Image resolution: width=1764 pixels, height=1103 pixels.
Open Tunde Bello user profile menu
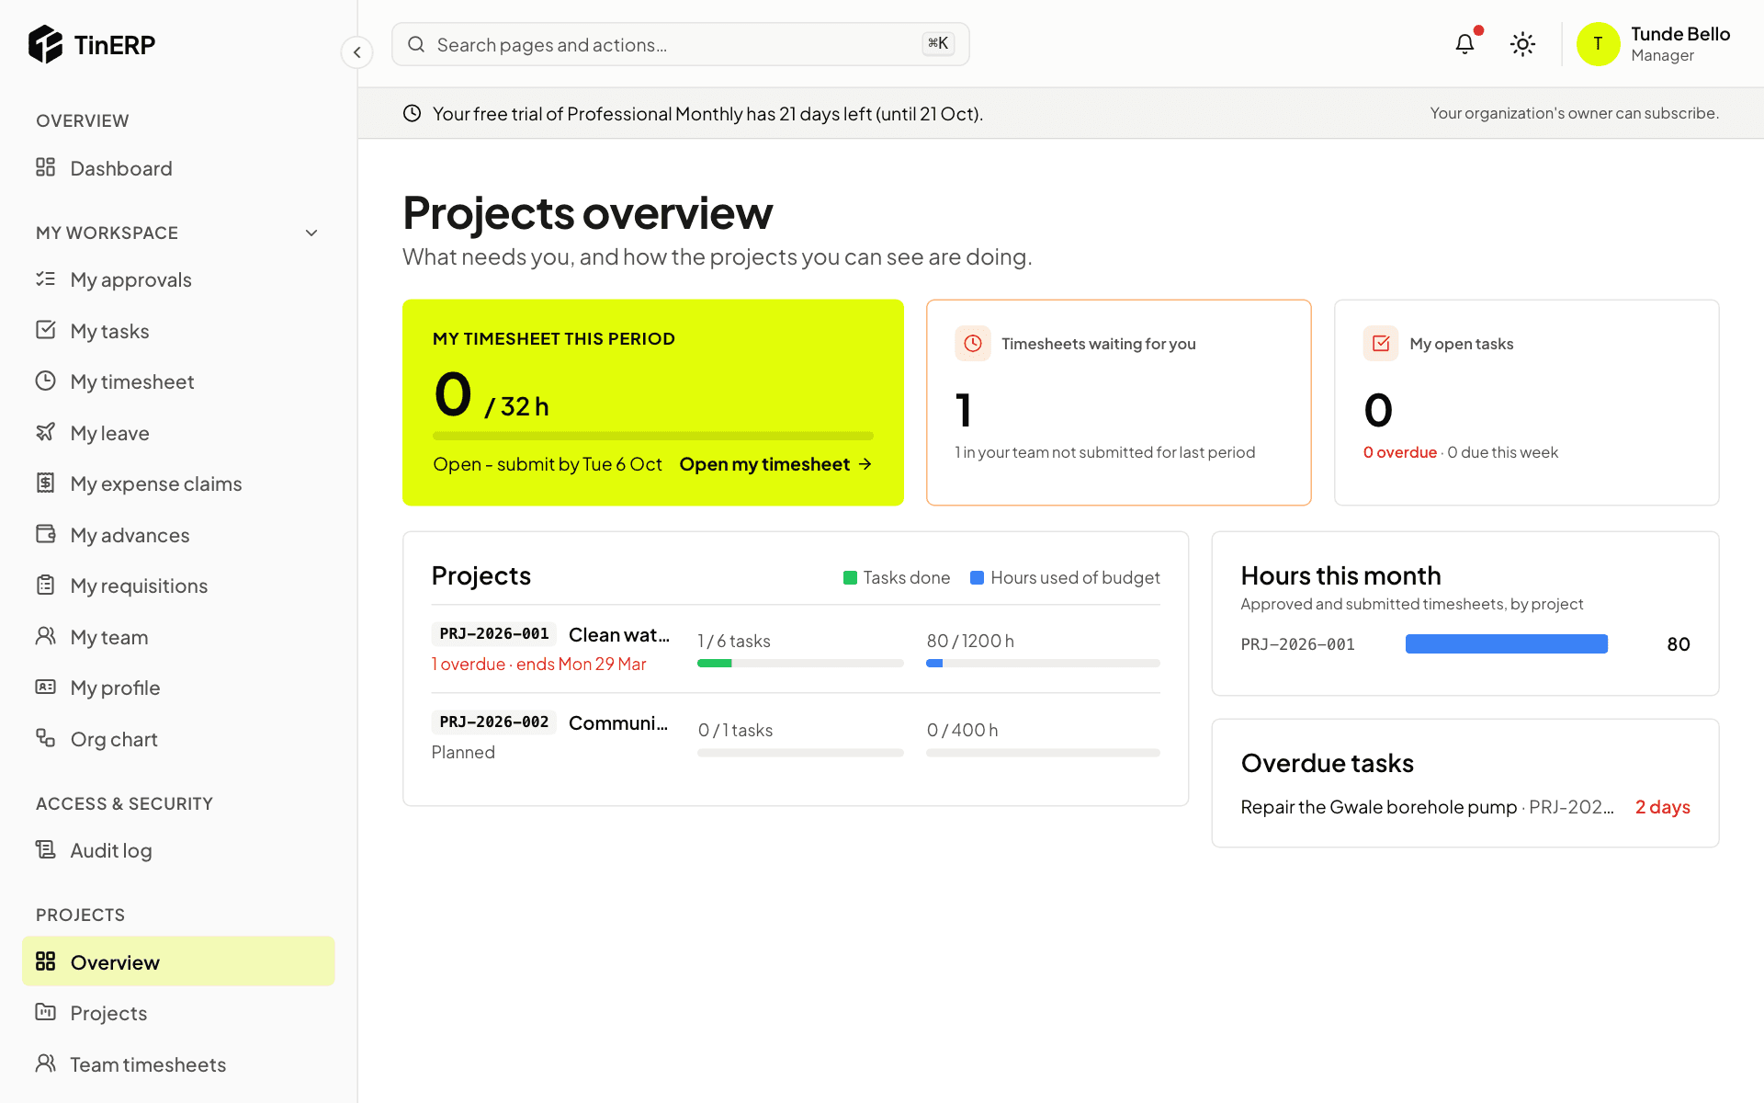(1653, 44)
